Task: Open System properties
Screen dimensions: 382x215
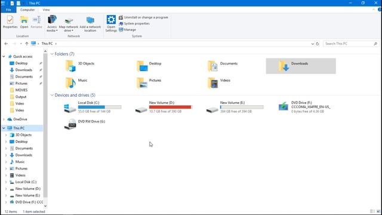Action: click(134, 24)
